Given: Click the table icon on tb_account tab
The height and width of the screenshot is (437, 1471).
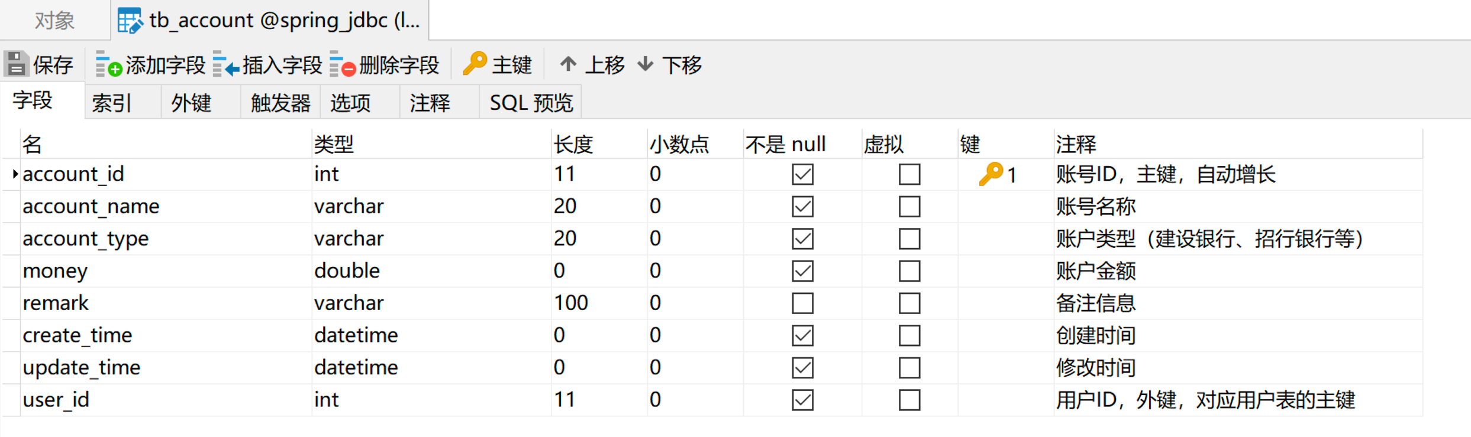Looking at the screenshot, I should click(x=130, y=21).
